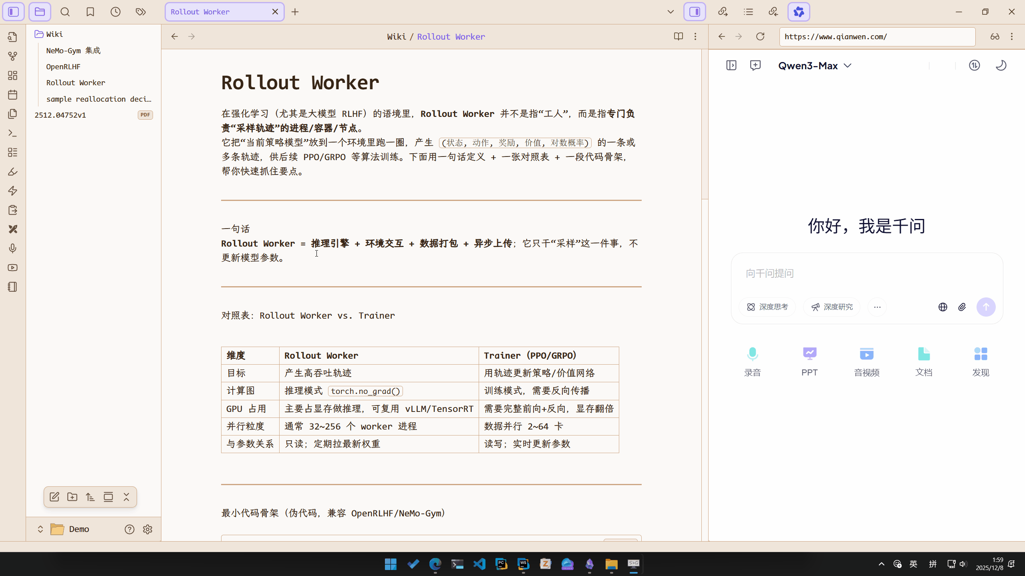Open the OpenRLHF note in file tree

point(63,67)
